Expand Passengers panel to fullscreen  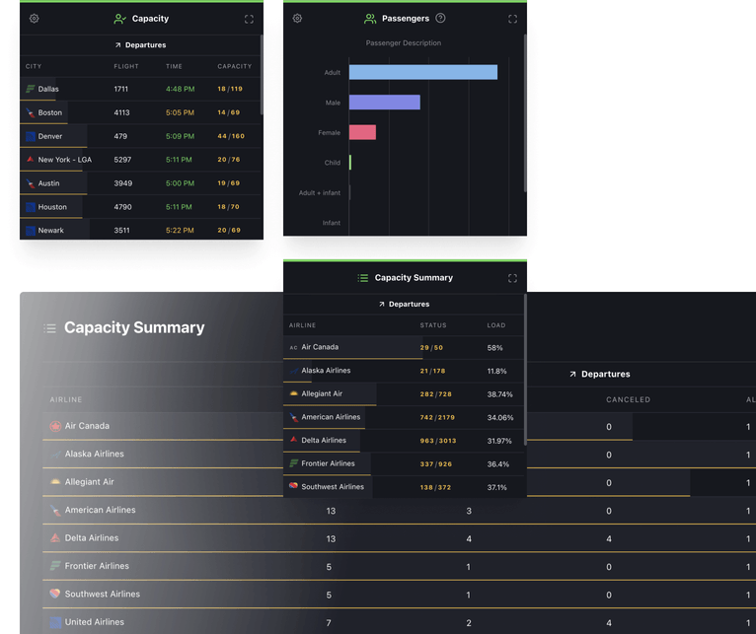click(x=512, y=19)
